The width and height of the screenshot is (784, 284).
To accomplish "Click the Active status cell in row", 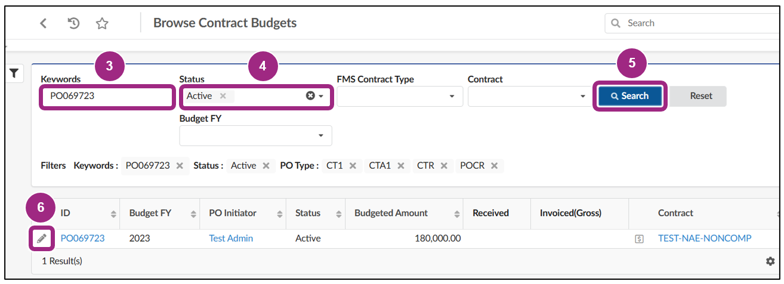I will 308,238.
